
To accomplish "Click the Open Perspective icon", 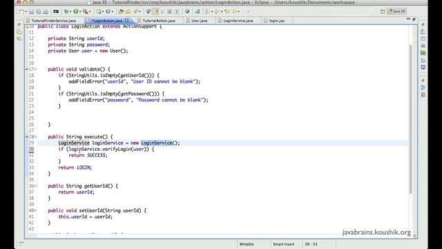I will coord(383,12).
